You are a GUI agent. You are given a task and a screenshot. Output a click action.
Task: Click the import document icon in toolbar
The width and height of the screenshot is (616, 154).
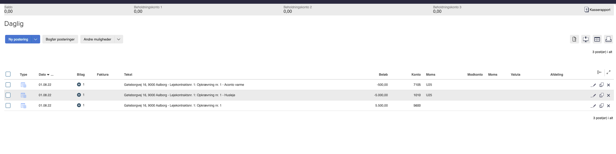point(575,39)
